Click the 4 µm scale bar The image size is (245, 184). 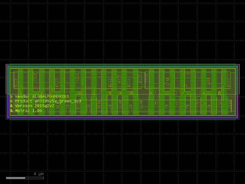[25, 178]
